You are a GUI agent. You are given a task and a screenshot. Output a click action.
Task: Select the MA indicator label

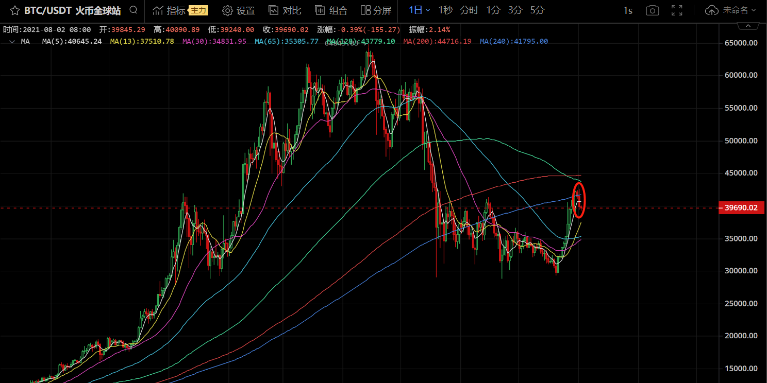click(x=25, y=41)
